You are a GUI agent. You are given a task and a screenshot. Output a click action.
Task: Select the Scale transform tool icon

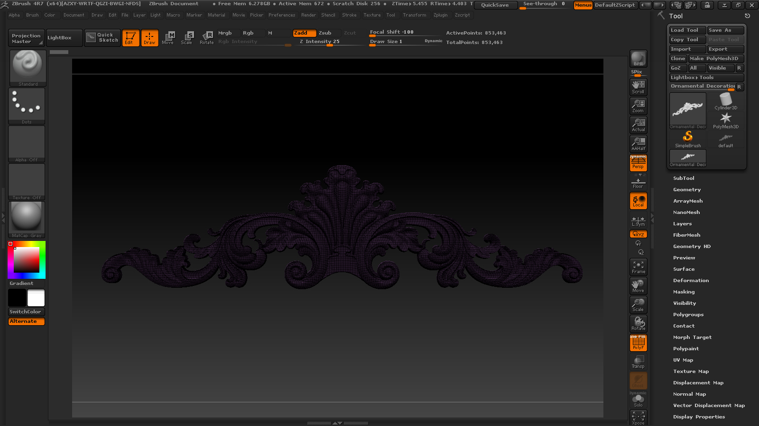(x=187, y=37)
